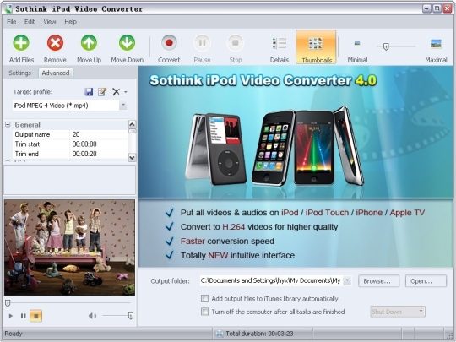456x342 pixels.
Task: Click the preview volume slider handle
Action: click(x=131, y=316)
